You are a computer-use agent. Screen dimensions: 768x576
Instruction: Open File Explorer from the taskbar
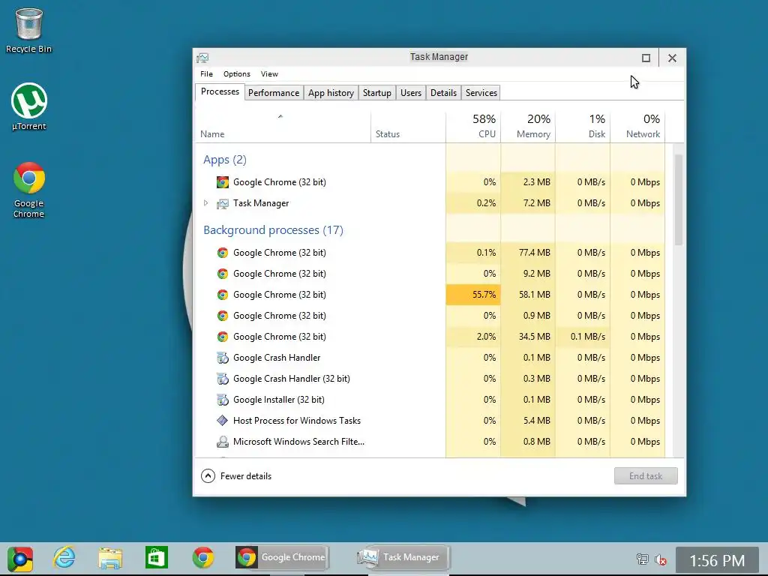[x=110, y=558]
